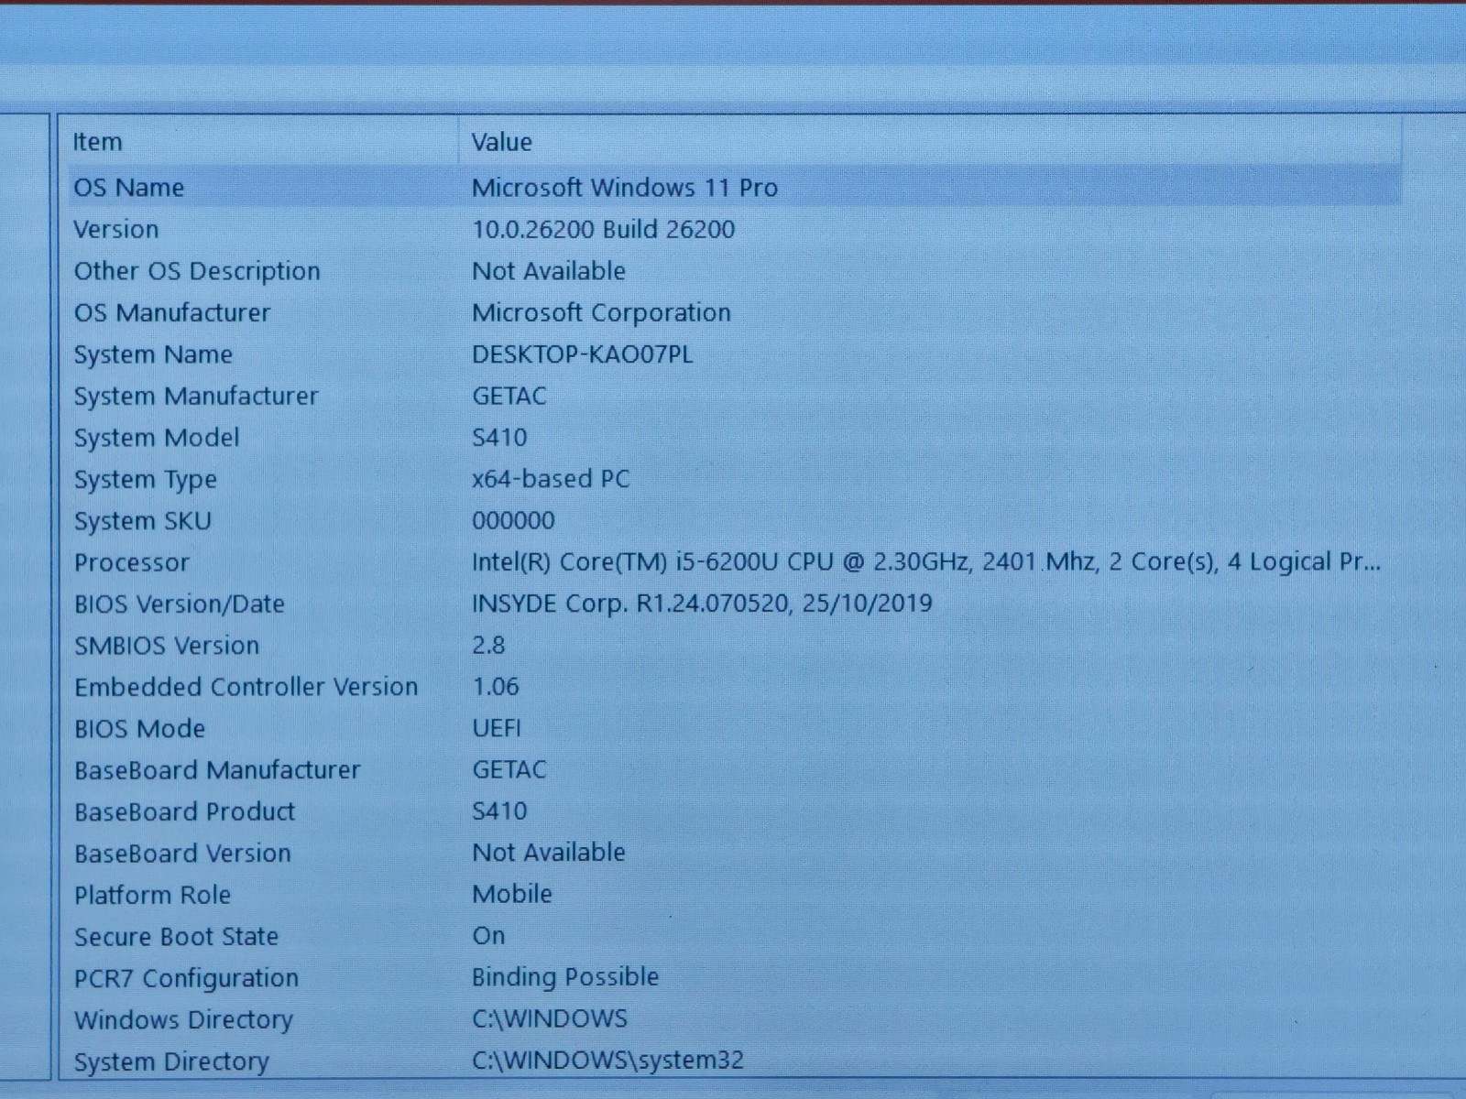Image resolution: width=1466 pixels, height=1099 pixels.
Task: Select the Version row label
Action: pos(116,230)
